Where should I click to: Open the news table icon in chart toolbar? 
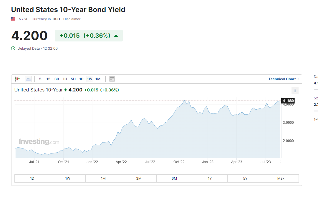click(112, 79)
